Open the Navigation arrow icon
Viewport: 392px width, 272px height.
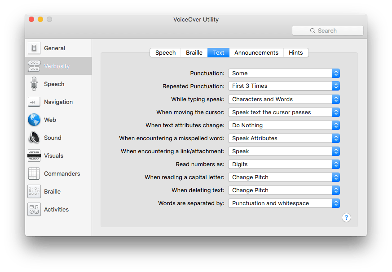click(x=34, y=102)
